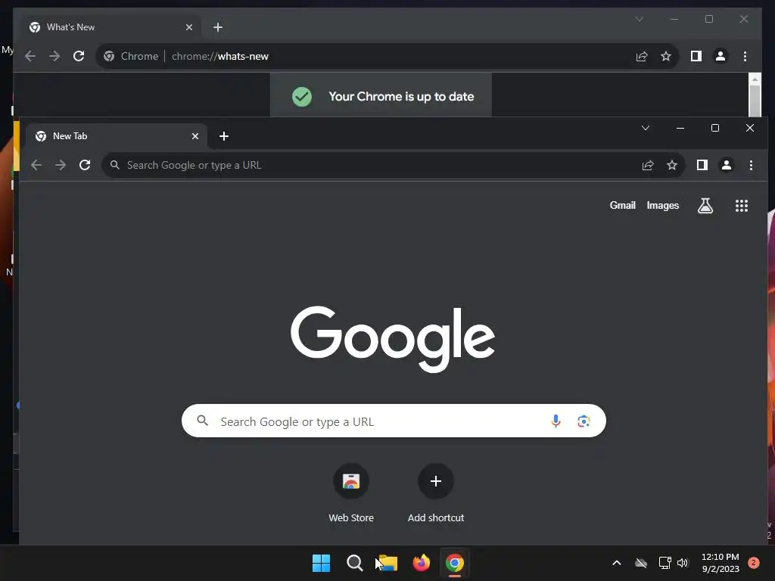Open the side panel in the What's New window
775x581 pixels.
click(x=696, y=56)
